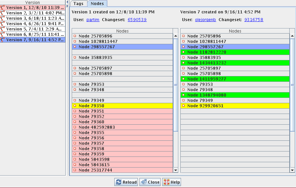Select the Nodes tab

click(98, 4)
